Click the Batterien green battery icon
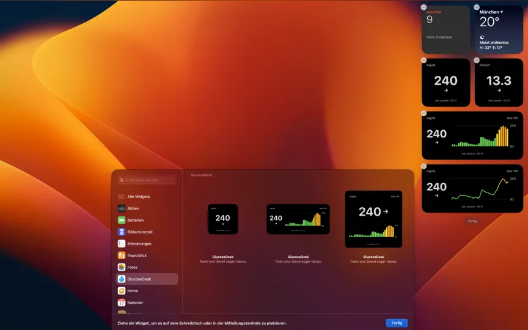Viewport: 528px width, 330px height. coord(122,220)
